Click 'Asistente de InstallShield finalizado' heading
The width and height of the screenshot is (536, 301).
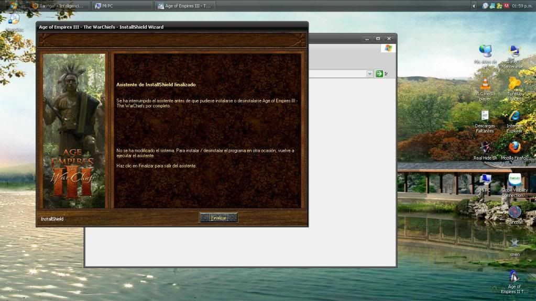click(x=156, y=84)
